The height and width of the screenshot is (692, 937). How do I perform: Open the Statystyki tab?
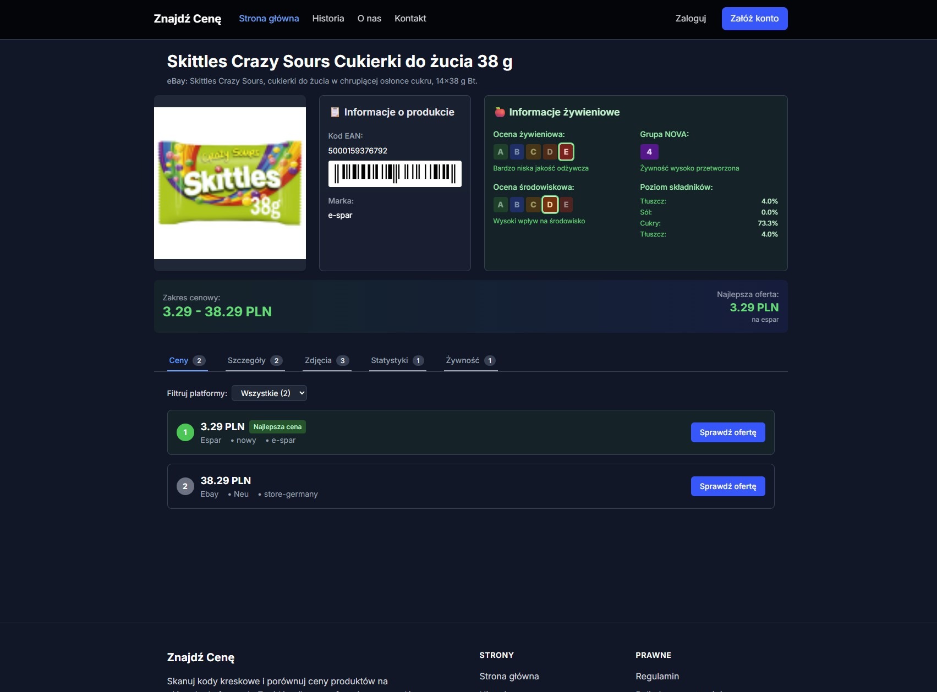pos(391,360)
